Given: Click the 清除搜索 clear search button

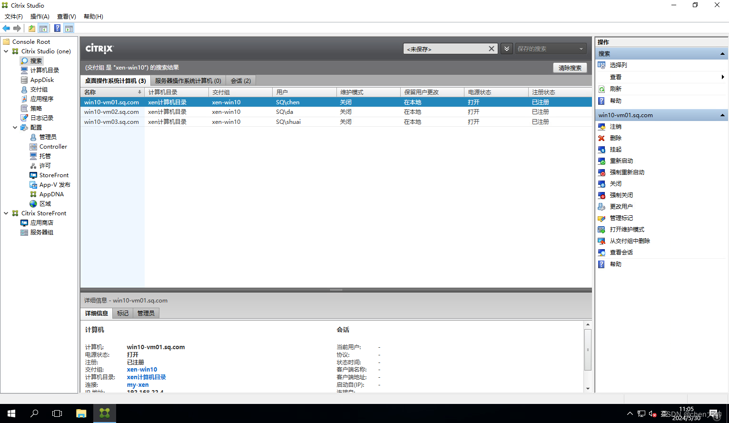Looking at the screenshot, I should point(570,68).
